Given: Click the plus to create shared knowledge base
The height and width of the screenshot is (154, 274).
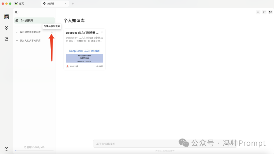Looking at the screenshot, I should (52, 32).
